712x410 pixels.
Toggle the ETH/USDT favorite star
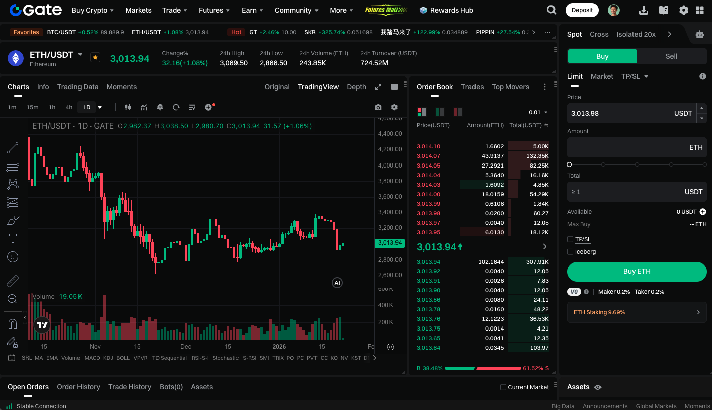click(95, 57)
